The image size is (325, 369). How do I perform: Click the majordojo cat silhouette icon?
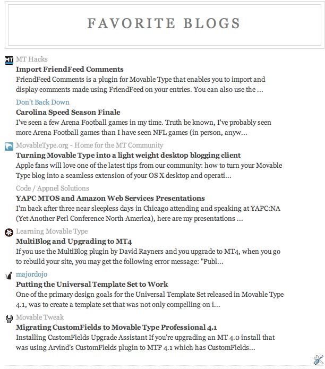pyautogui.click(x=9, y=276)
